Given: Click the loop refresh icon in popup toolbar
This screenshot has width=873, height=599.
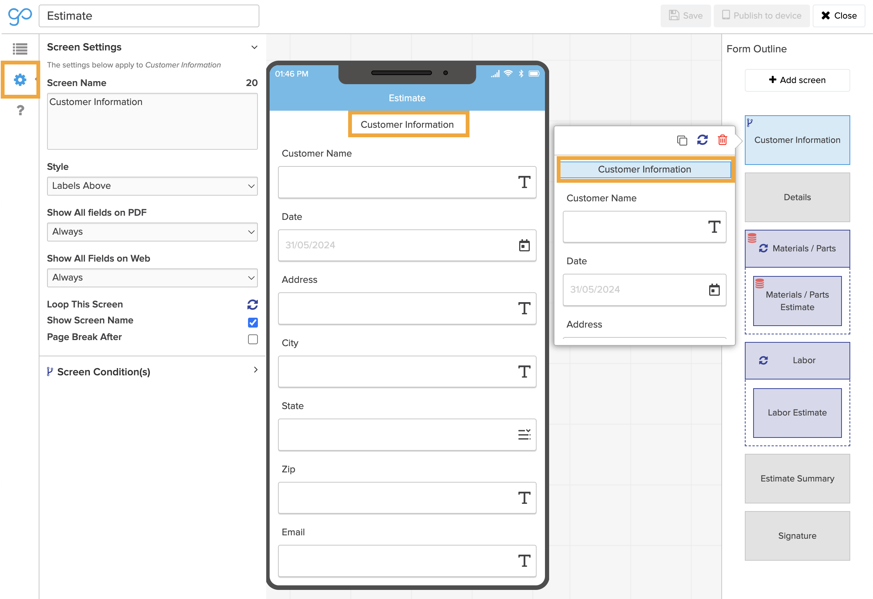Looking at the screenshot, I should 702,140.
